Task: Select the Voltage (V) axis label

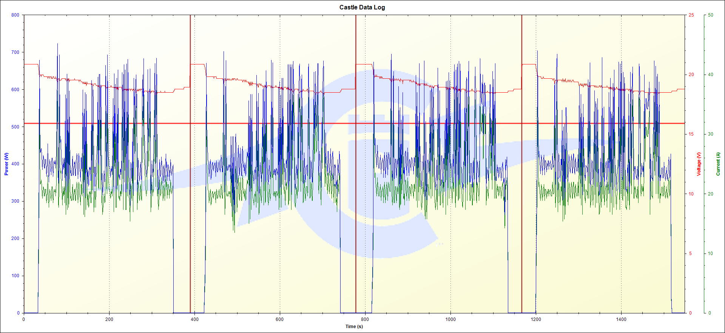Action: tap(699, 164)
